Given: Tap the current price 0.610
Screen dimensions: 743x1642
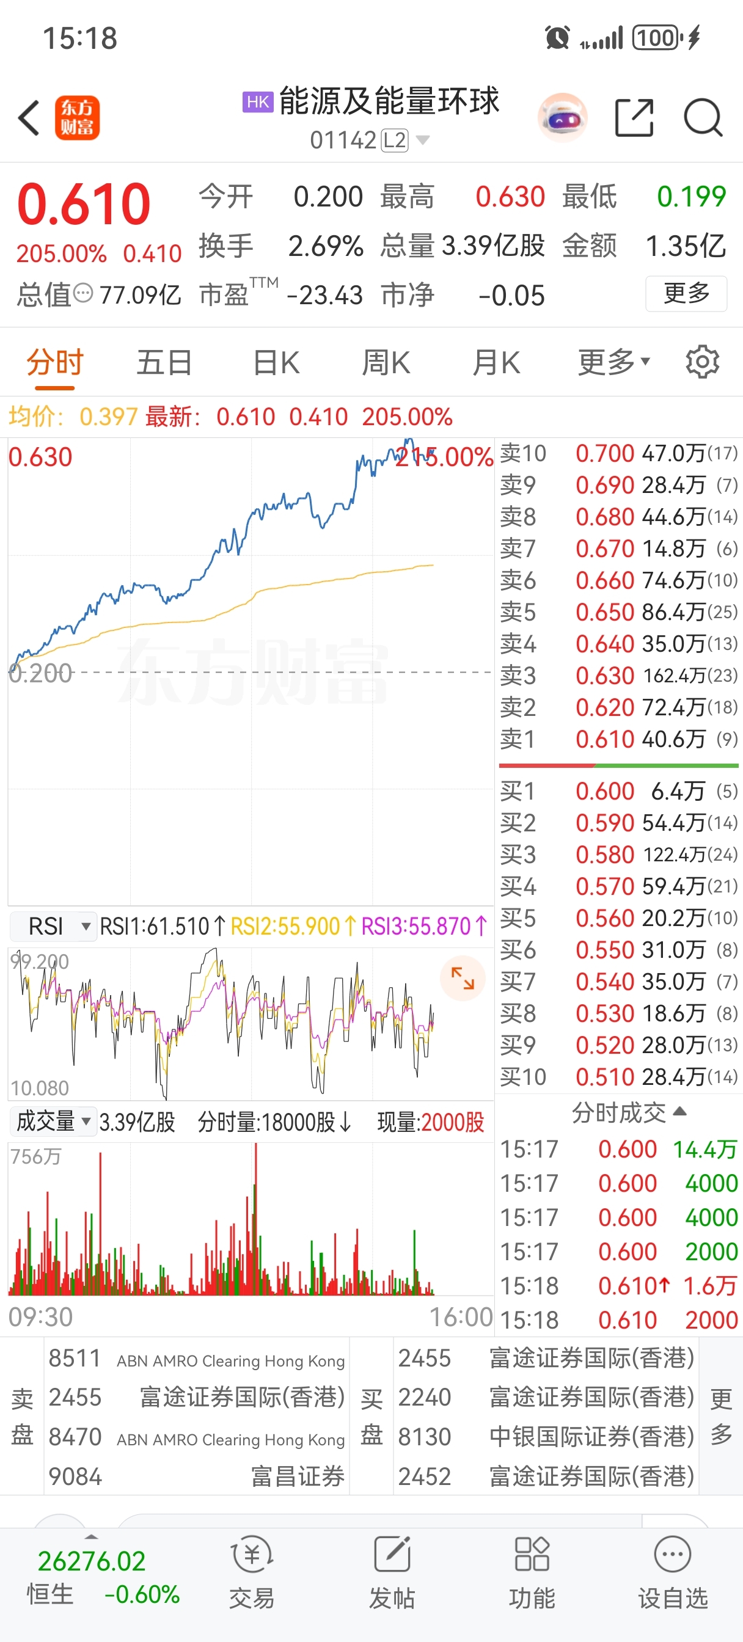Looking at the screenshot, I should coord(84,204).
